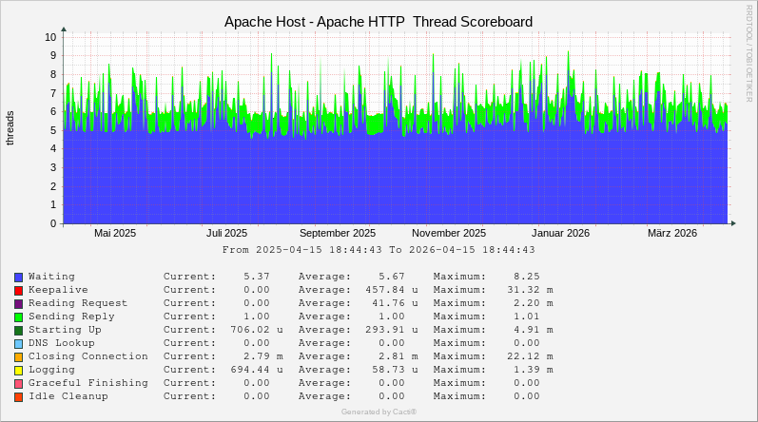Screen dimensions: 758x422
Task: Click the light blue DNS Lookup swatch
Action: tap(18, 343)
